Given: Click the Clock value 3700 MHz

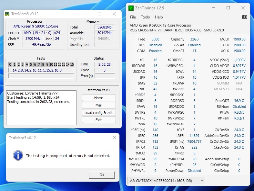Looking at the screenshot, I should (x=33, y=39).
